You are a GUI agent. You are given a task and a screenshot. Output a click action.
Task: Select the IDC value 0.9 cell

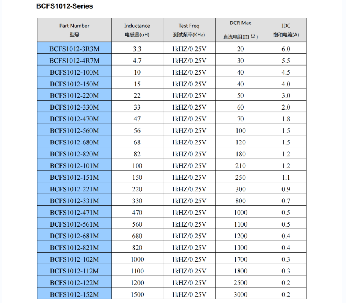click(286, 189)
